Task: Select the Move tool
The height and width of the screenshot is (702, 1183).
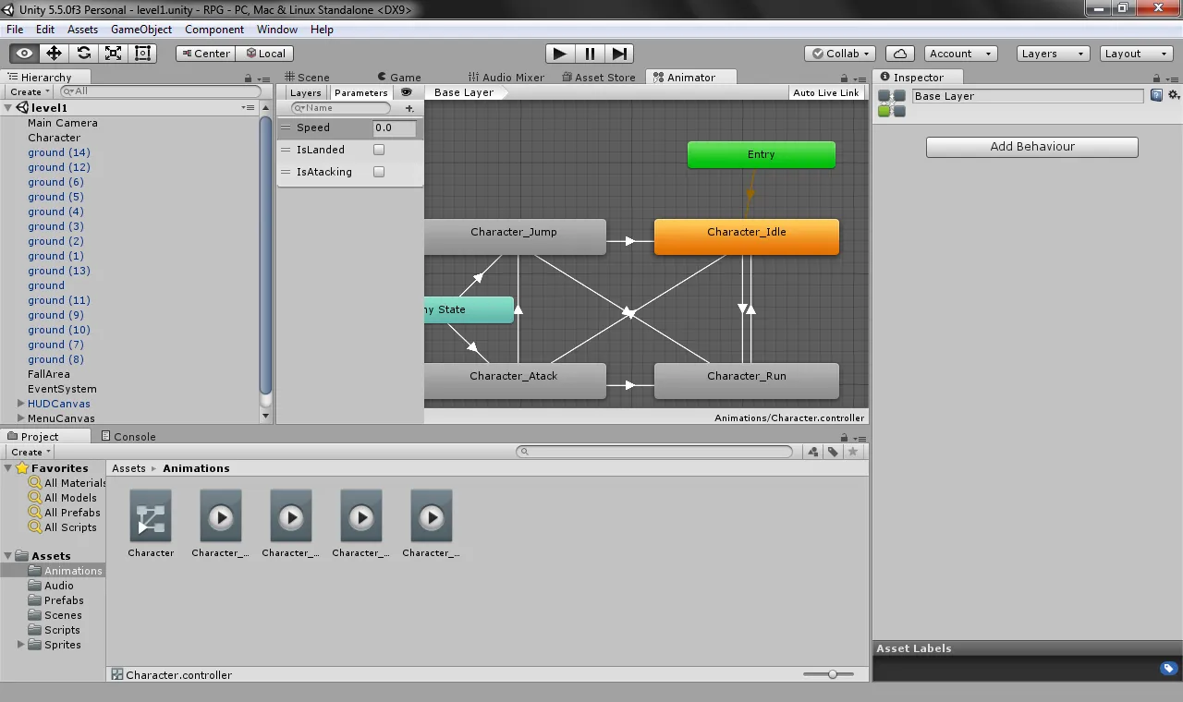Action: [x=54, y=54]
